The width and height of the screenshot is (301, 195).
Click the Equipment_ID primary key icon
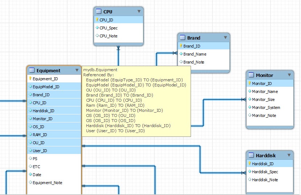pyautogui.click(x=30, y=78)
